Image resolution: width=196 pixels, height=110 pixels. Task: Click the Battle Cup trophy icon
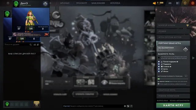pos(187,25)
